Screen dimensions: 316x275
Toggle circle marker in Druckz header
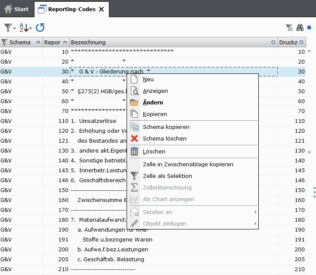(301, 42)
